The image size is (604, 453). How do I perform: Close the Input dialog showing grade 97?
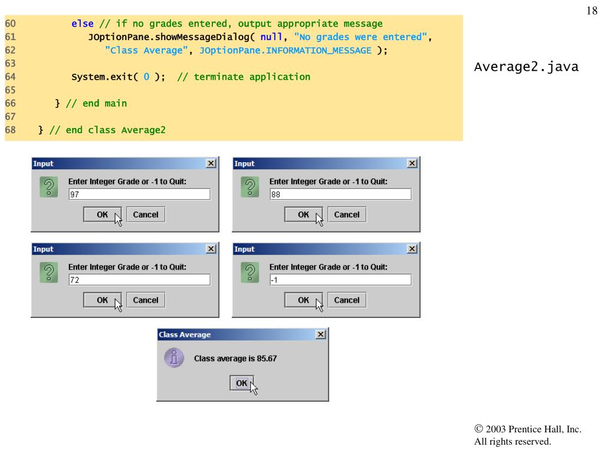pyautogui.click(x=211, y=163)
